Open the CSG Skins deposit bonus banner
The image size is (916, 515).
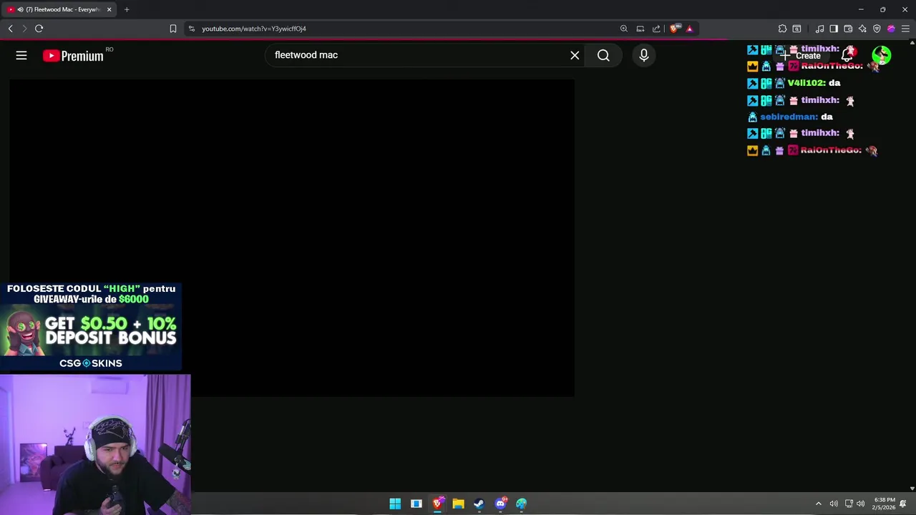[x=91, y=326]
